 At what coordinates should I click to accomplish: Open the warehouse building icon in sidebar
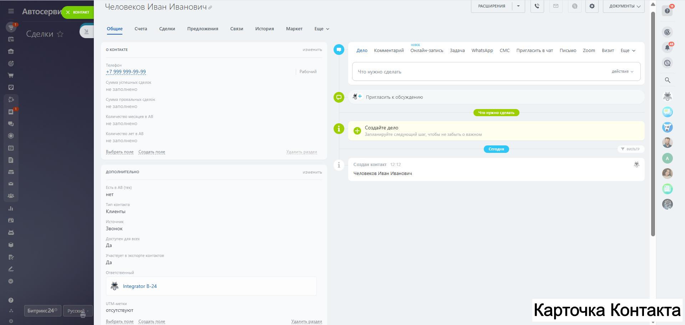(x=11, y=51)
